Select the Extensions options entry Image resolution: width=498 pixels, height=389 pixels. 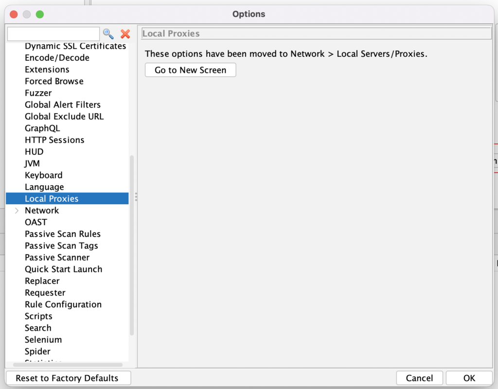47,70
